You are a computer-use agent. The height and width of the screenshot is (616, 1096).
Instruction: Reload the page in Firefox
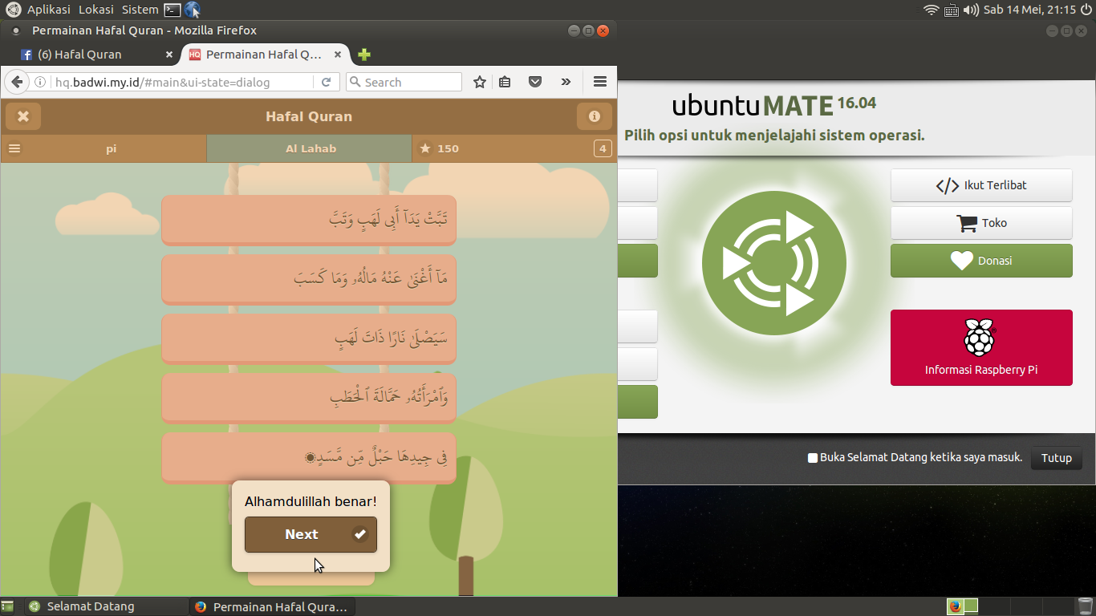[326, 82]
